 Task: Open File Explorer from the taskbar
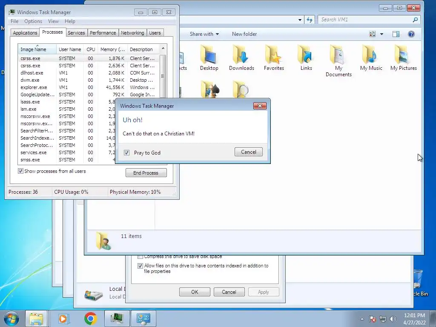[x=37, y=318]
